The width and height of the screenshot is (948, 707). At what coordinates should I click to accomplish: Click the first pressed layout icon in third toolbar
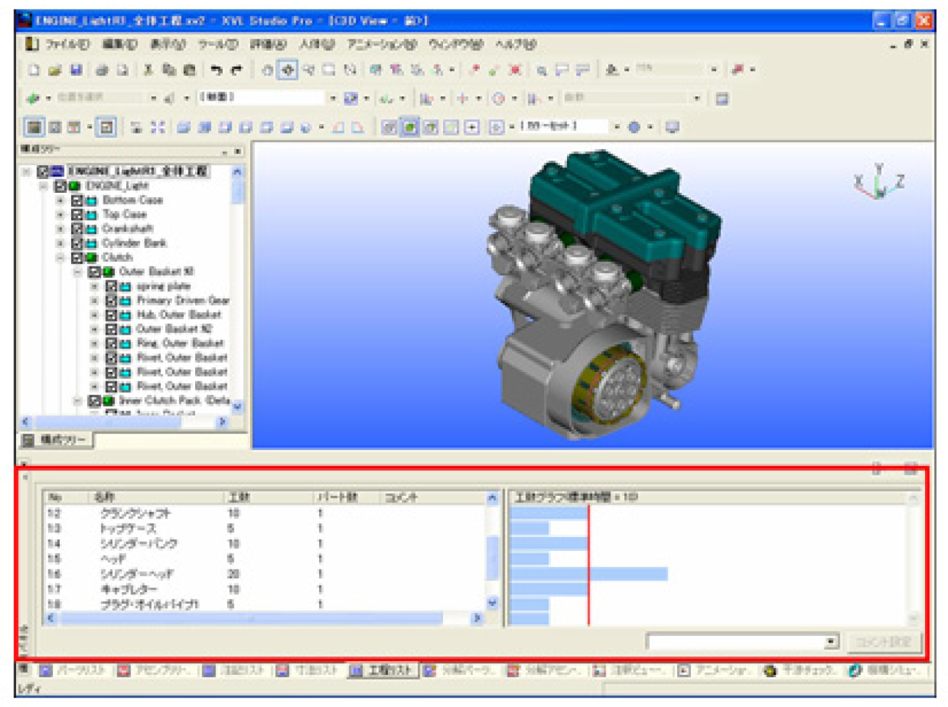coord(34,127)
